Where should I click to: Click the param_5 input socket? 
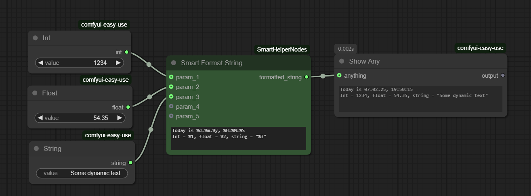click(171, 116)
